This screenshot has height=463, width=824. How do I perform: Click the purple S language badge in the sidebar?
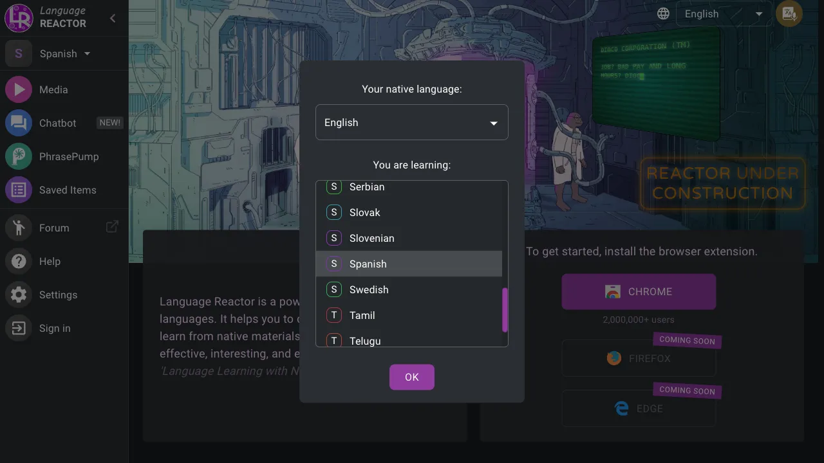[x=19, y=54]
